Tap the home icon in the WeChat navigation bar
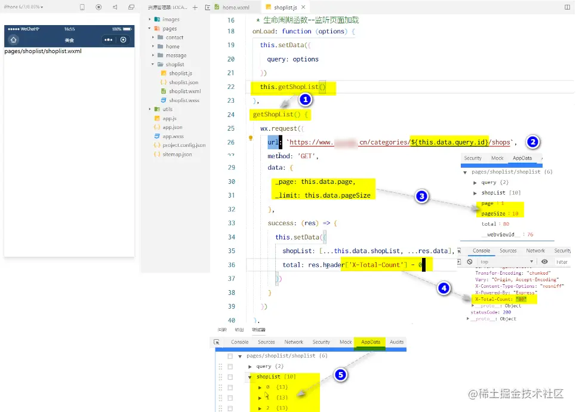 pos(14,39)
